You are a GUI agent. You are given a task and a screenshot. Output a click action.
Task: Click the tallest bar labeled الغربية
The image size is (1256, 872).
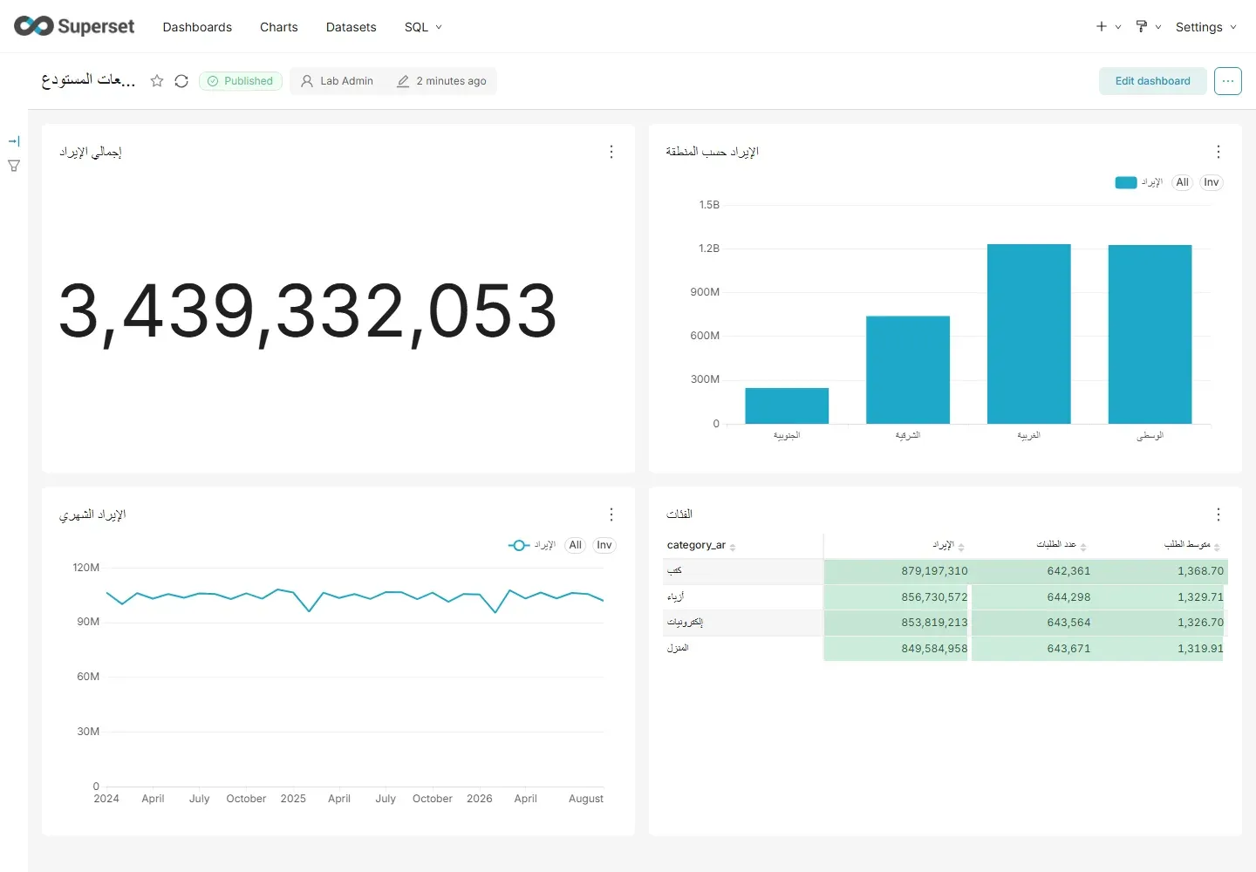[x=1029, y=334]
